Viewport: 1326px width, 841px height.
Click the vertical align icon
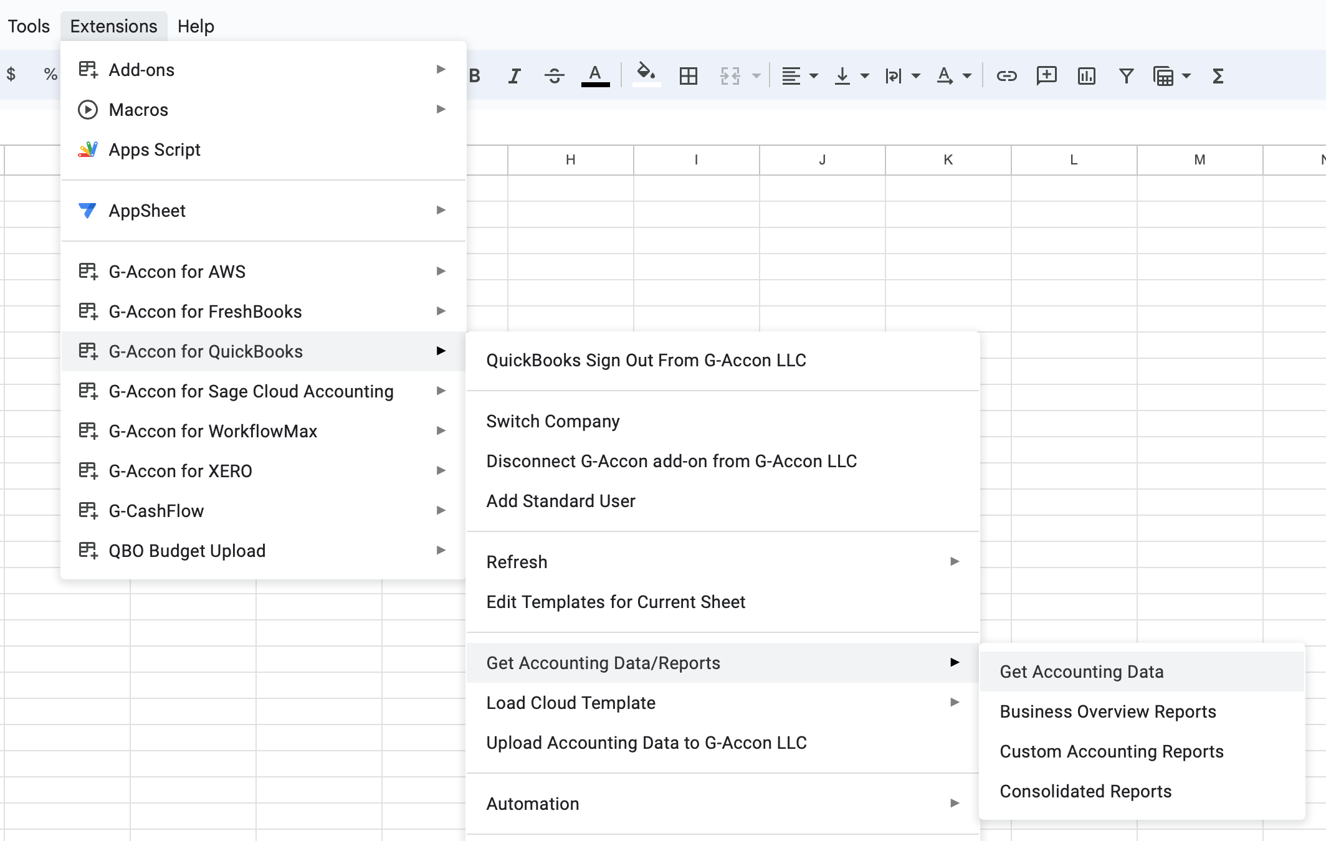(842, 76)
